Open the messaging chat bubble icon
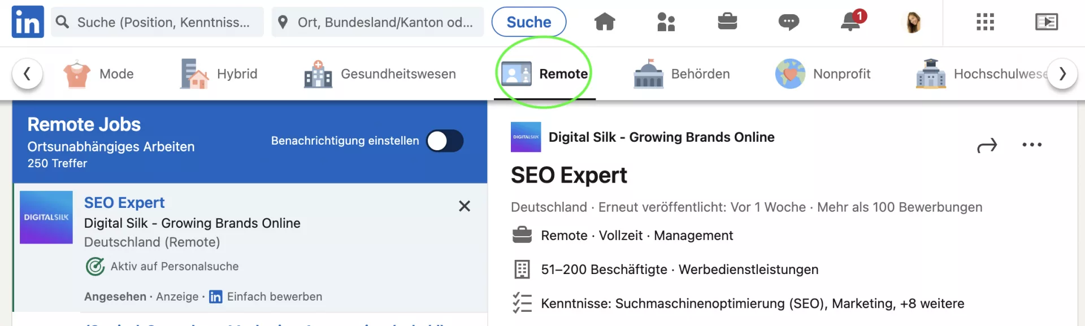 point(788,22)
